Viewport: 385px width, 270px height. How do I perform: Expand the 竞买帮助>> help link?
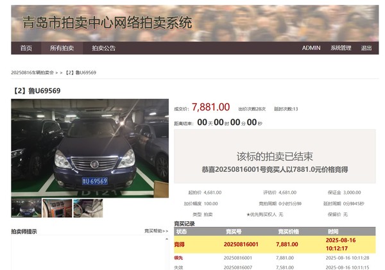[156, 231]
